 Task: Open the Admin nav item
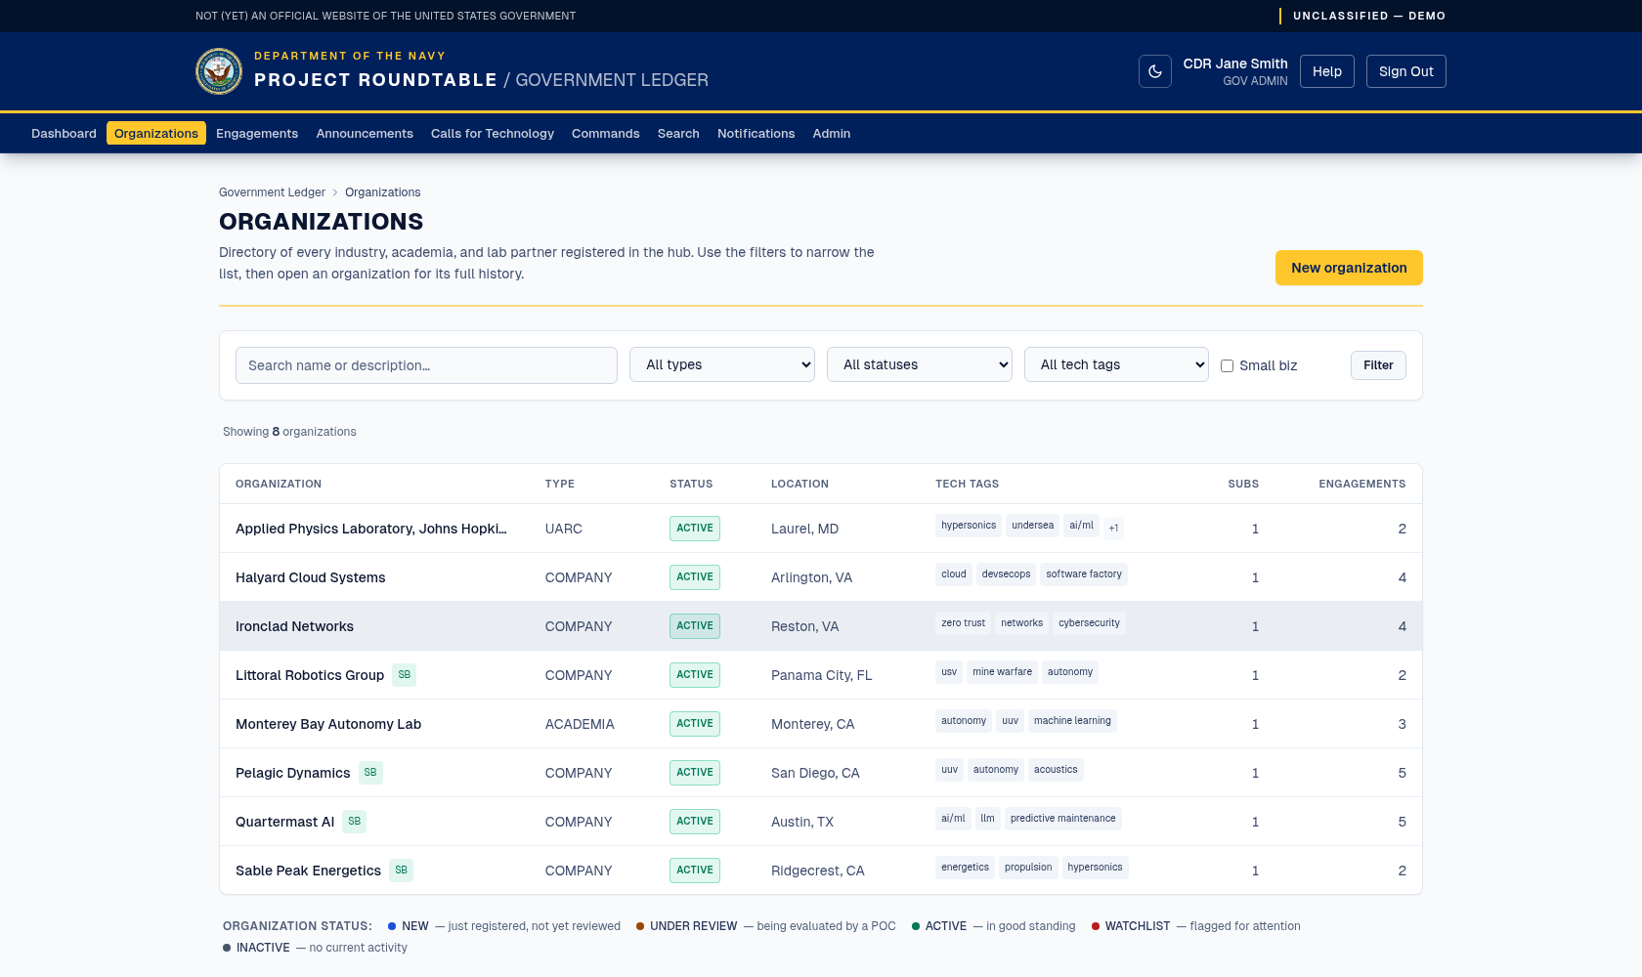click(832, 133)
